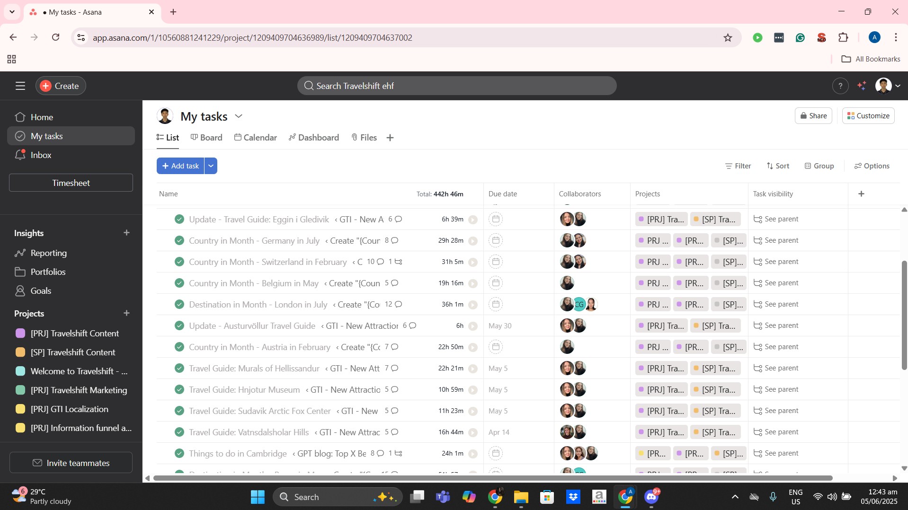Open the Timesheet button
Screen dimensions: 908x510
coord(71,183)
